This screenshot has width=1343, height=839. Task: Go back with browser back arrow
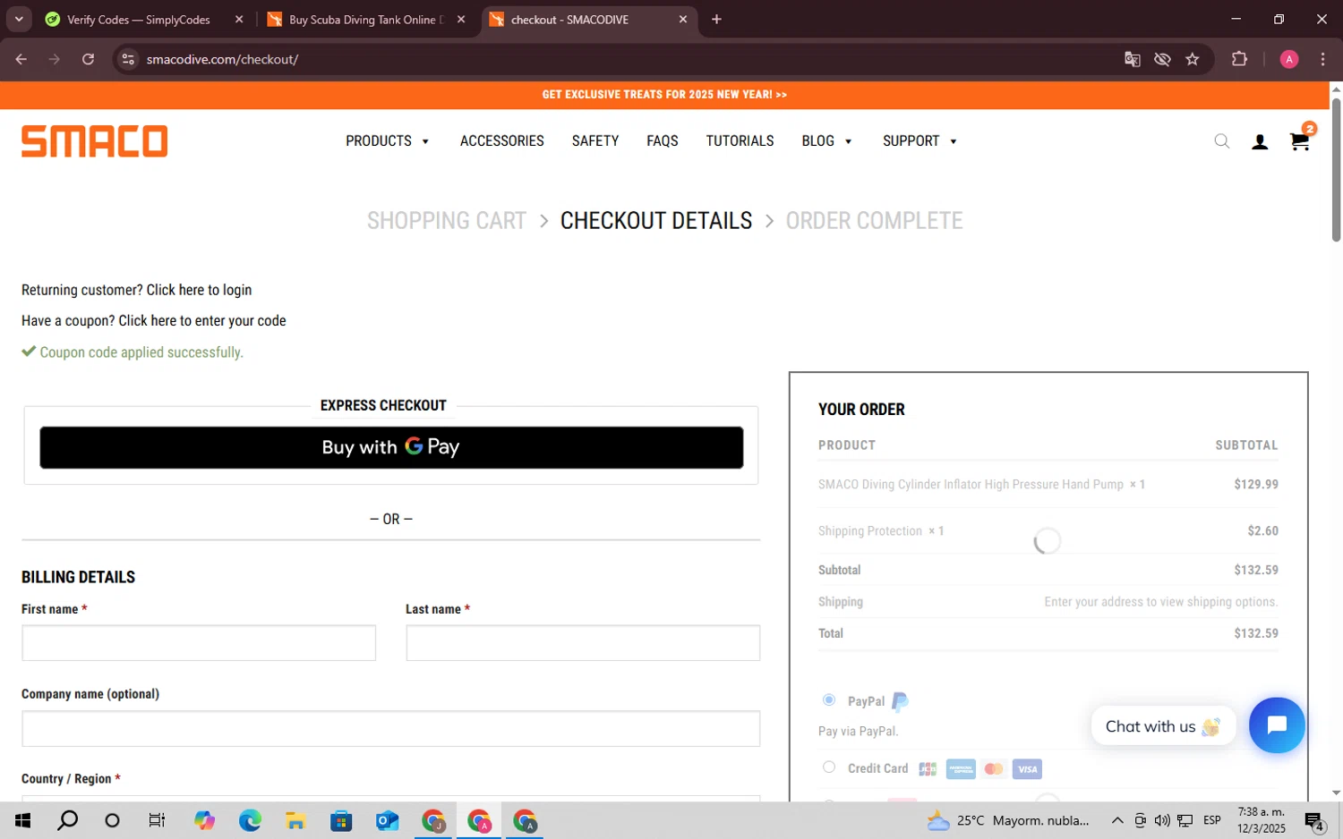click(21, 59)
